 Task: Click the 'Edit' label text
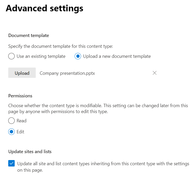[20, 132]
